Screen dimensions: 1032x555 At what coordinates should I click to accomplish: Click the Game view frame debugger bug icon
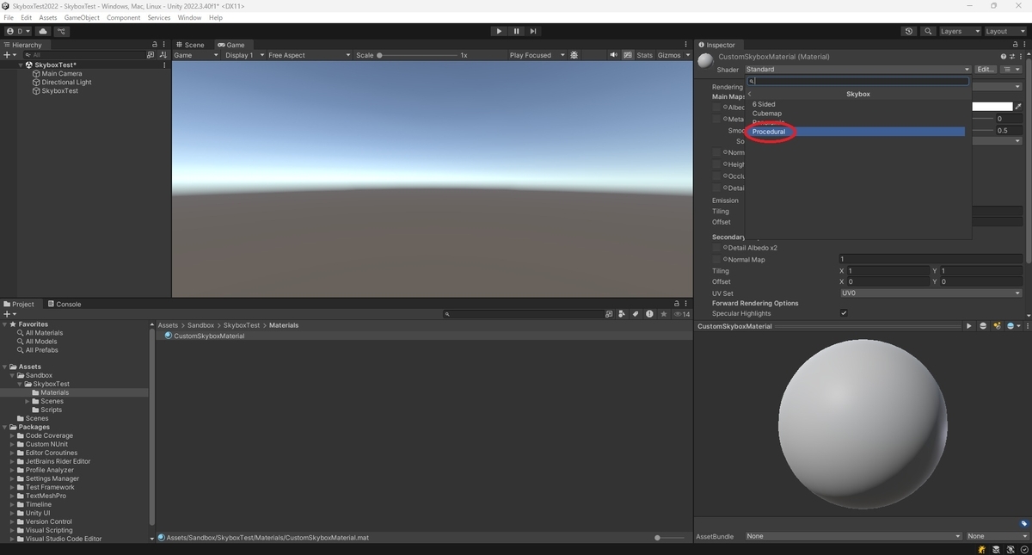(x=574, y=55)
